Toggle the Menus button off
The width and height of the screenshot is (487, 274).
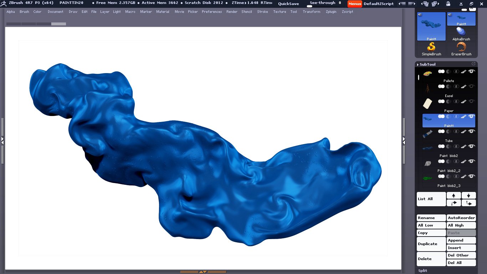355,4
